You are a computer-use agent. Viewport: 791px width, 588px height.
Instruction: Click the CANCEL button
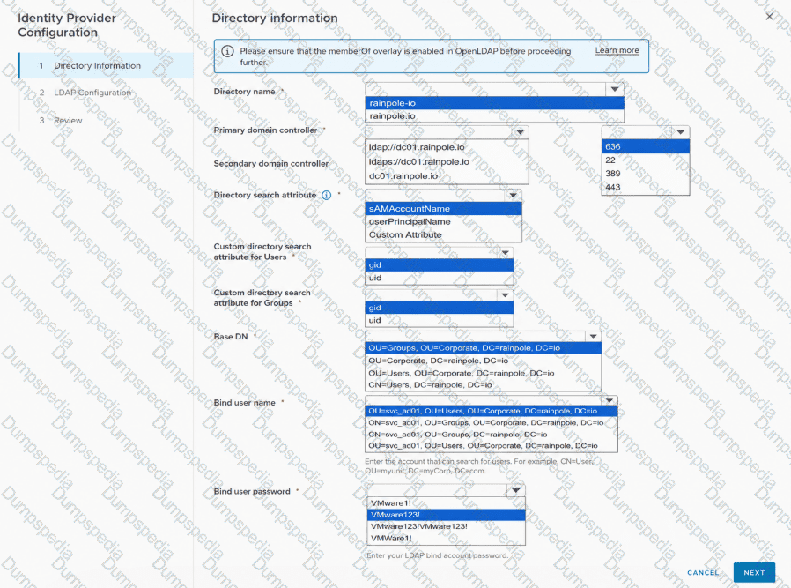703,572
